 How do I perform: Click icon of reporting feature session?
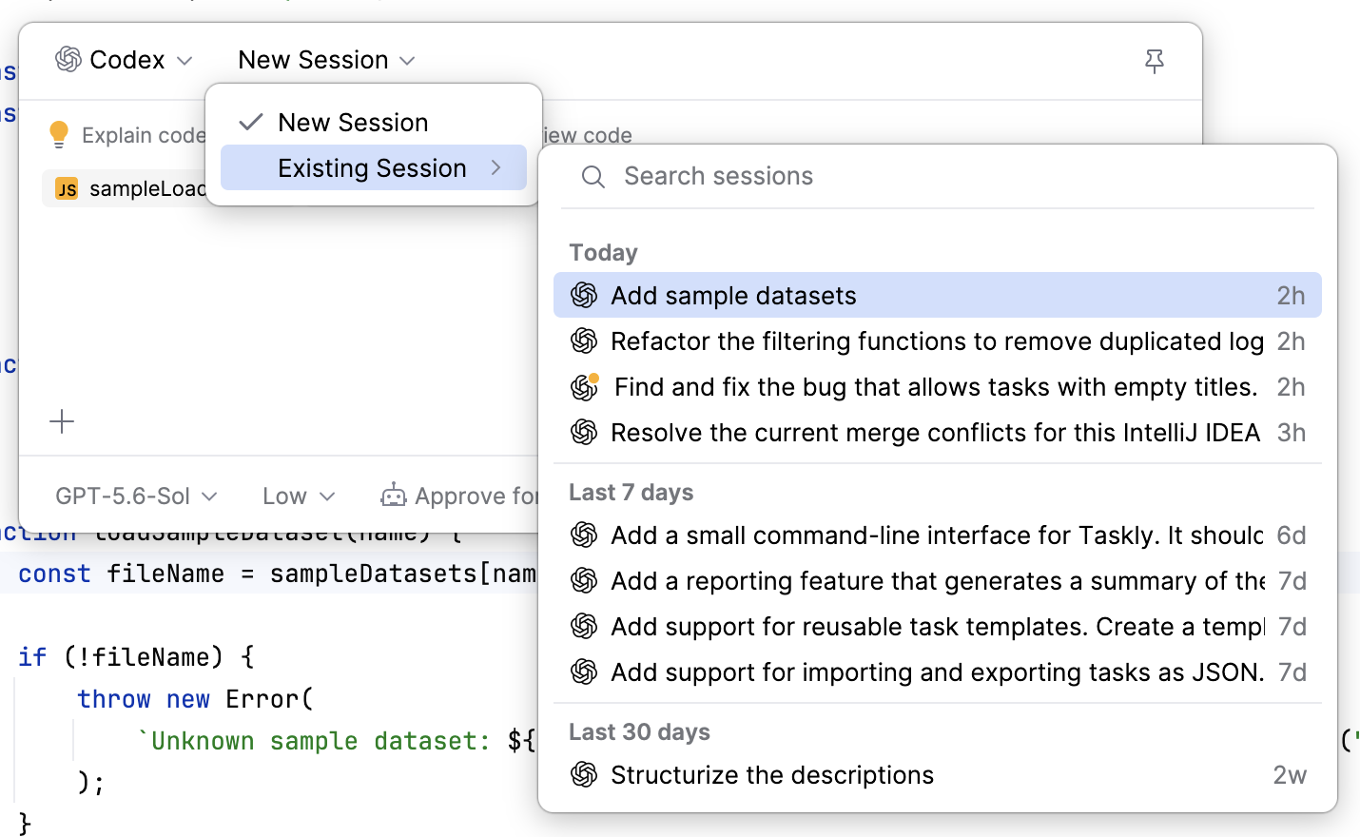pyautogui.click(x=584, y=581)
